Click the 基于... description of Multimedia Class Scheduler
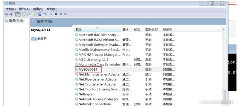The image size is (241, 108). [x=127, y=64]
